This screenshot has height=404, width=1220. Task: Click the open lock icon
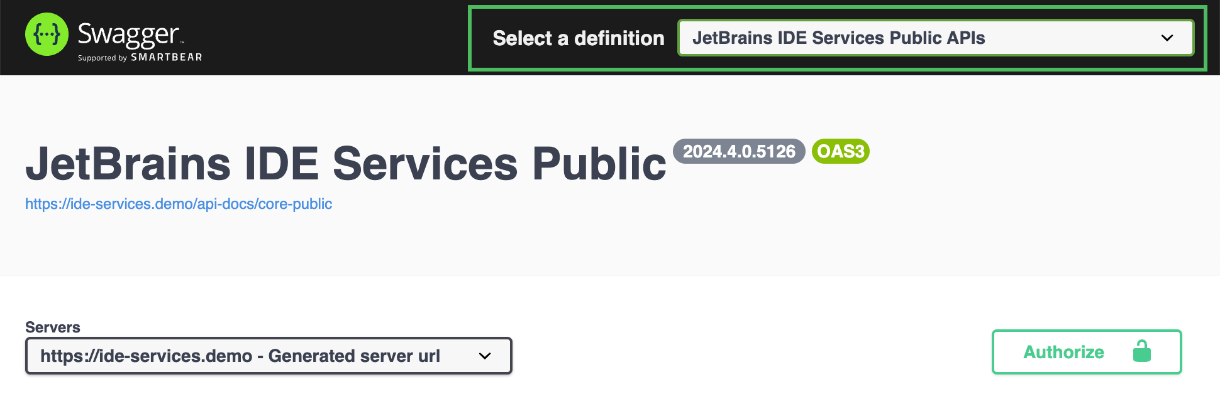coord(1141,351)
